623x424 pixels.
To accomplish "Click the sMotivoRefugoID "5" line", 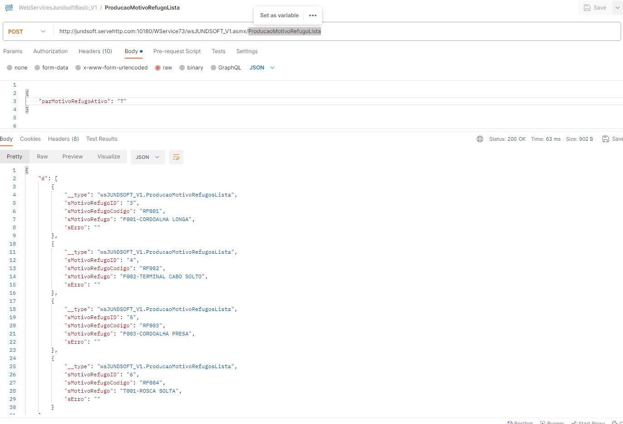I will click(102, 317).
